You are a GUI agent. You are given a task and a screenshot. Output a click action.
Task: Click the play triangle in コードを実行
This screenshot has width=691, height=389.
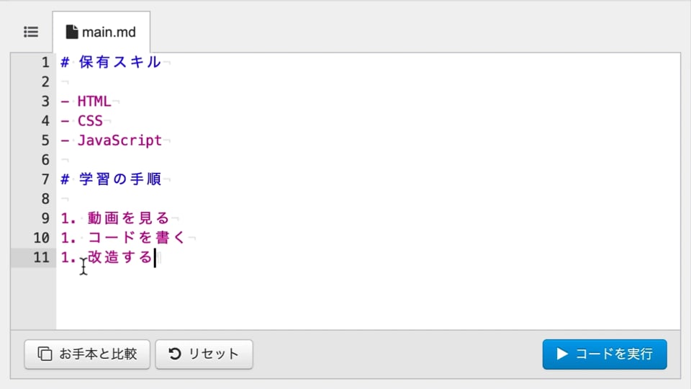tap(562, 354)
